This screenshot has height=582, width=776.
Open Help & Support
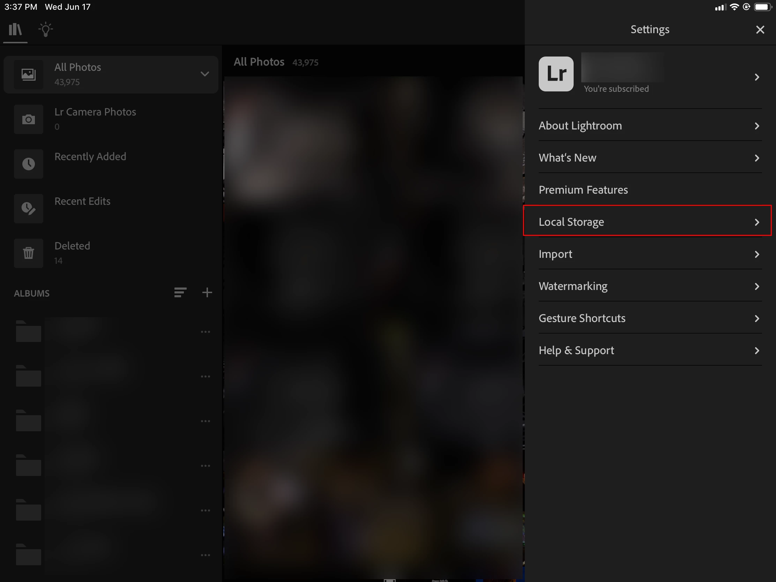click(647, 350)
